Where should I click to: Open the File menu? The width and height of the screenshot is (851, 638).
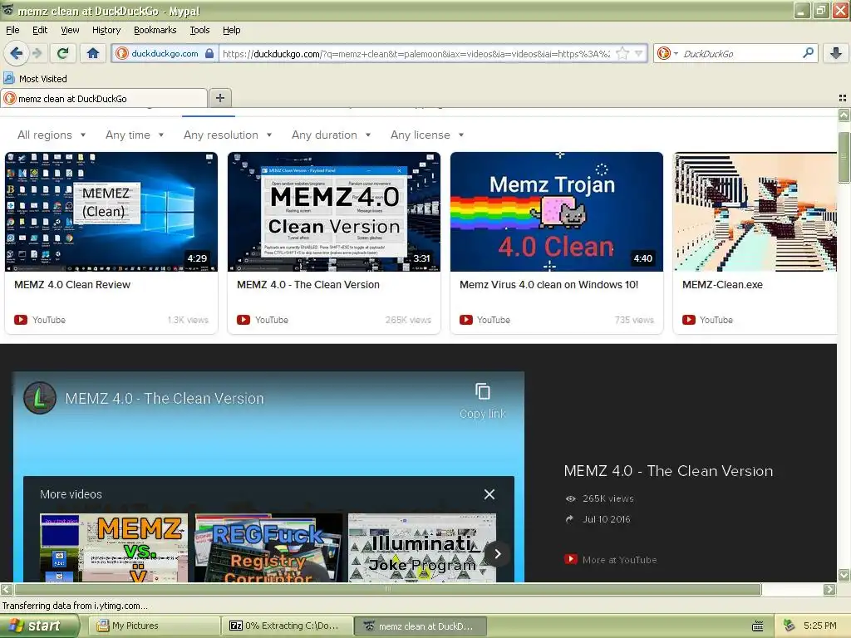click(12, 30)
